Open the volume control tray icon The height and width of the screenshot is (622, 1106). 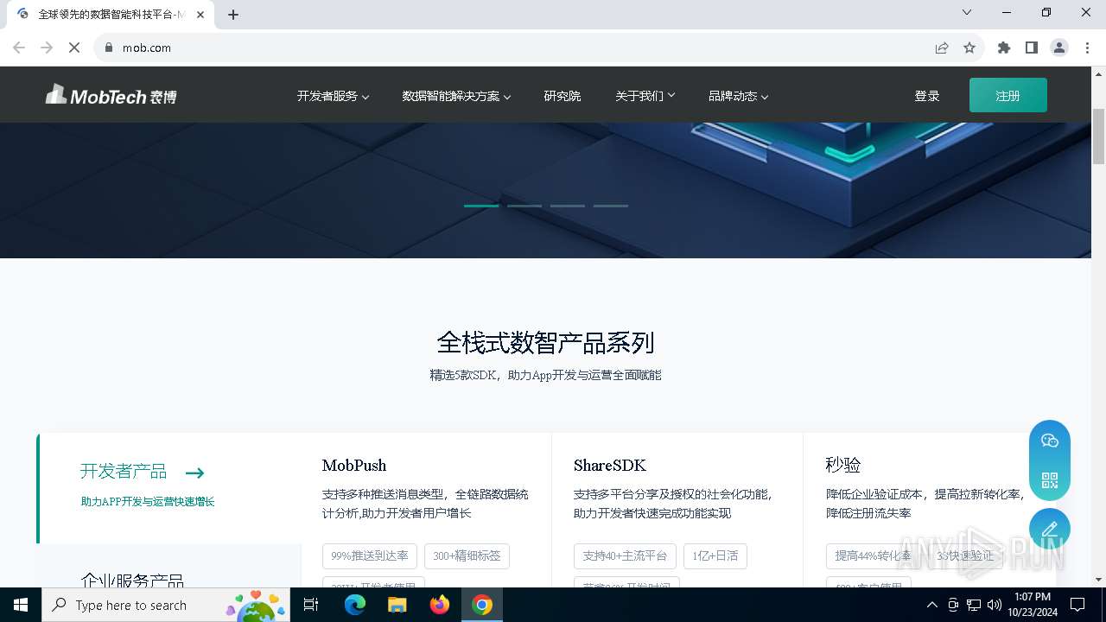995,605
